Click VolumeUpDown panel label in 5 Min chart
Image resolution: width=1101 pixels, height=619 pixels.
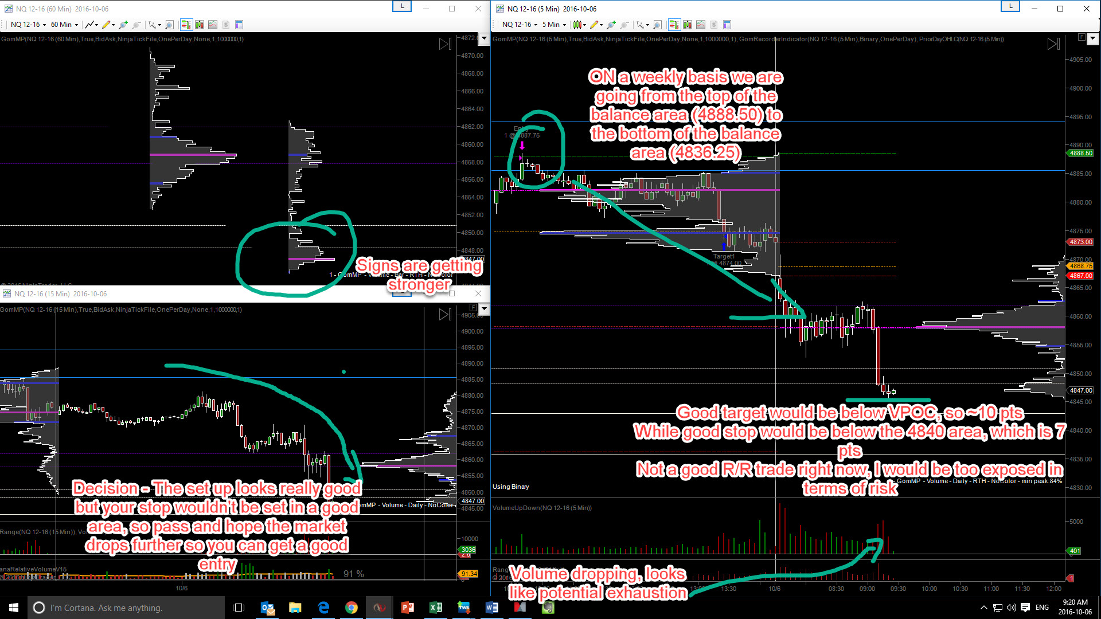[542, 508]
